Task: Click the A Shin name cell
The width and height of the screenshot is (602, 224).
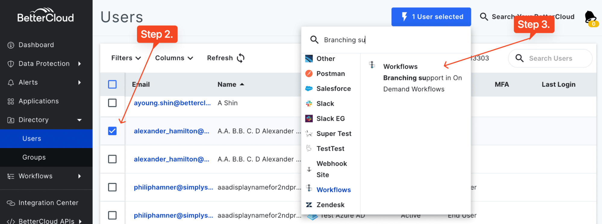Action: tap(228, 103)
